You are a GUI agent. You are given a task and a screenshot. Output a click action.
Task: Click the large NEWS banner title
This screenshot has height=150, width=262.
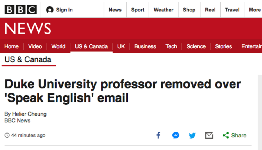[x=28, y=29]
